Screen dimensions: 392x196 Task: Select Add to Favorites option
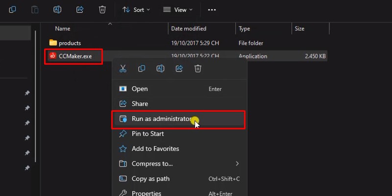[155, 148]
